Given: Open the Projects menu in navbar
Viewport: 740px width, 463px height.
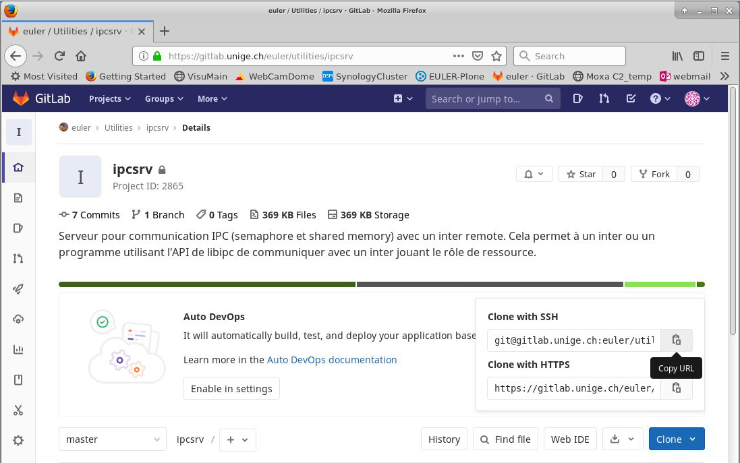Looking at the screenshot, I should click(109, 98).
